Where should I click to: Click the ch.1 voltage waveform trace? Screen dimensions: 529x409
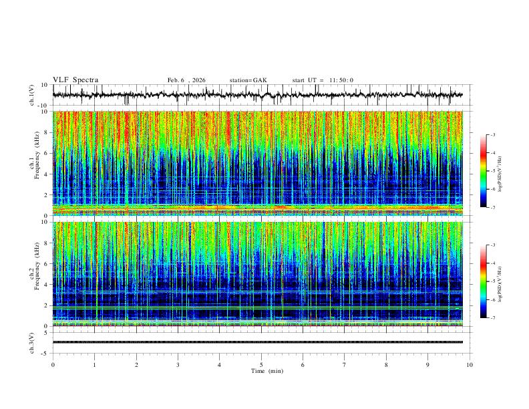[x=257, y=95]
